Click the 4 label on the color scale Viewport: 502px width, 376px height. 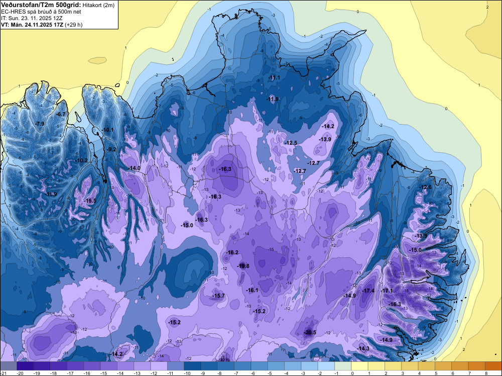pos(419,373)
